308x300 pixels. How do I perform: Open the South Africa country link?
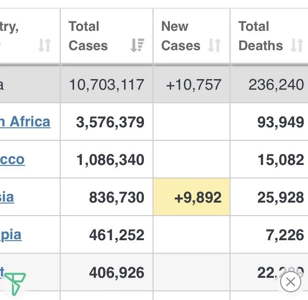25,122
